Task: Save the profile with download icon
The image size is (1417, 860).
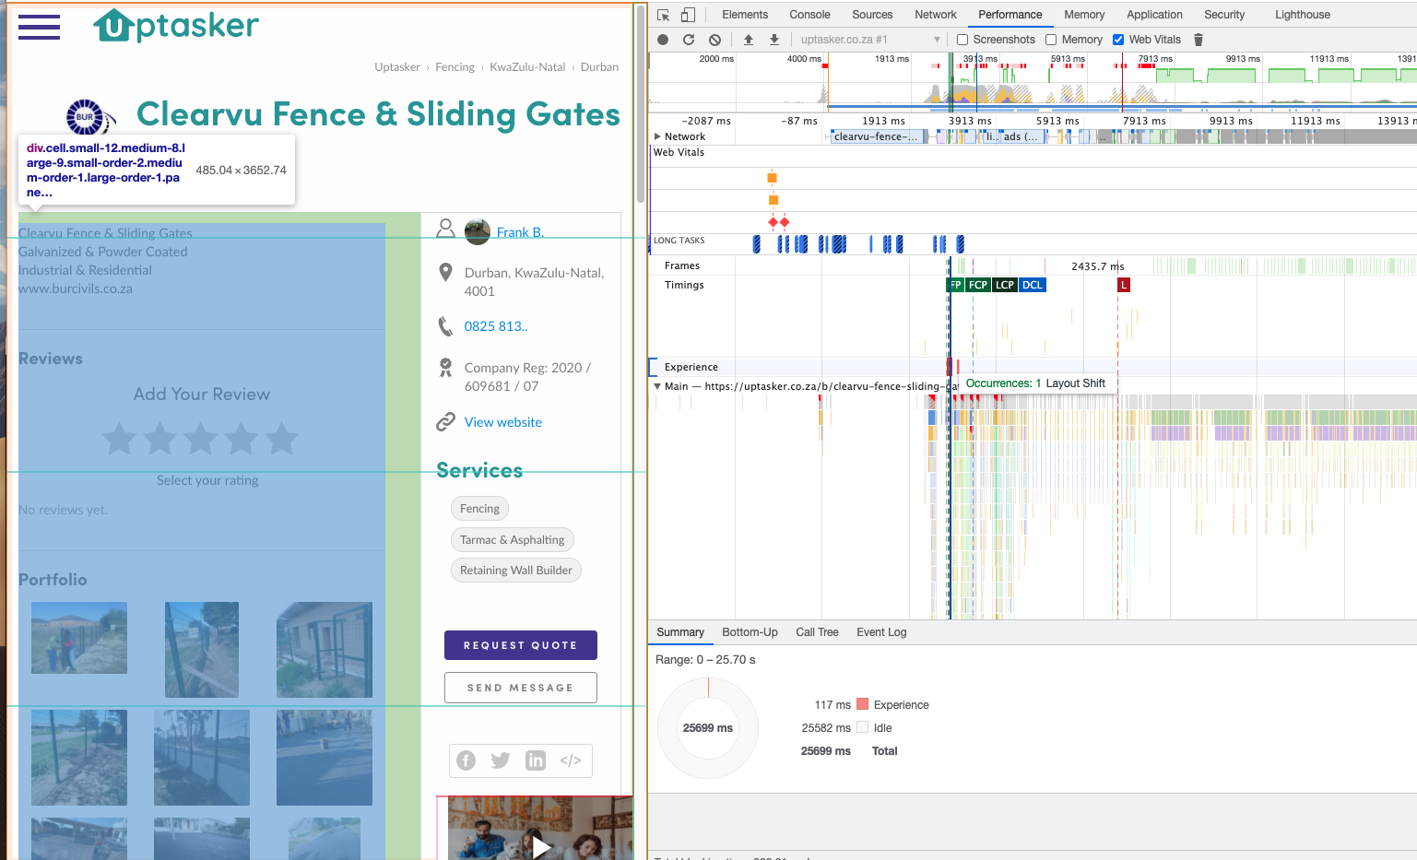Action: pyautogui.click(x=774, y=40)
